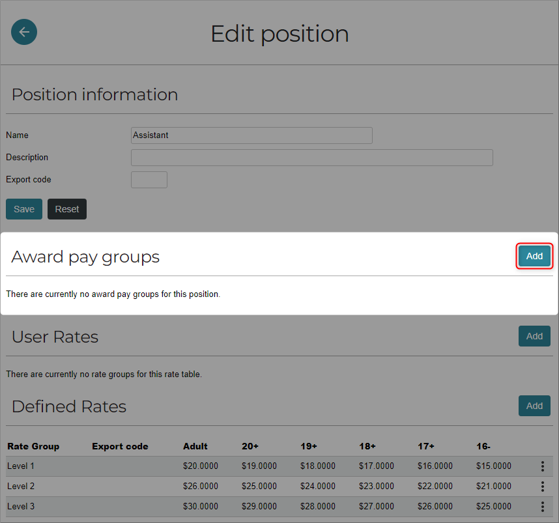Click the Level 3 18+ rate $27.0000

click(377, 506)
